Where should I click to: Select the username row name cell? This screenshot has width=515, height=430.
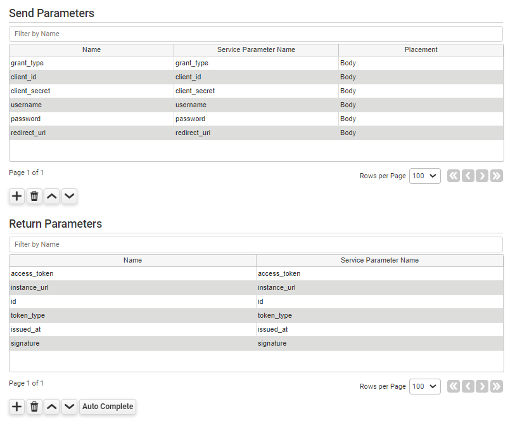(91, 105)
